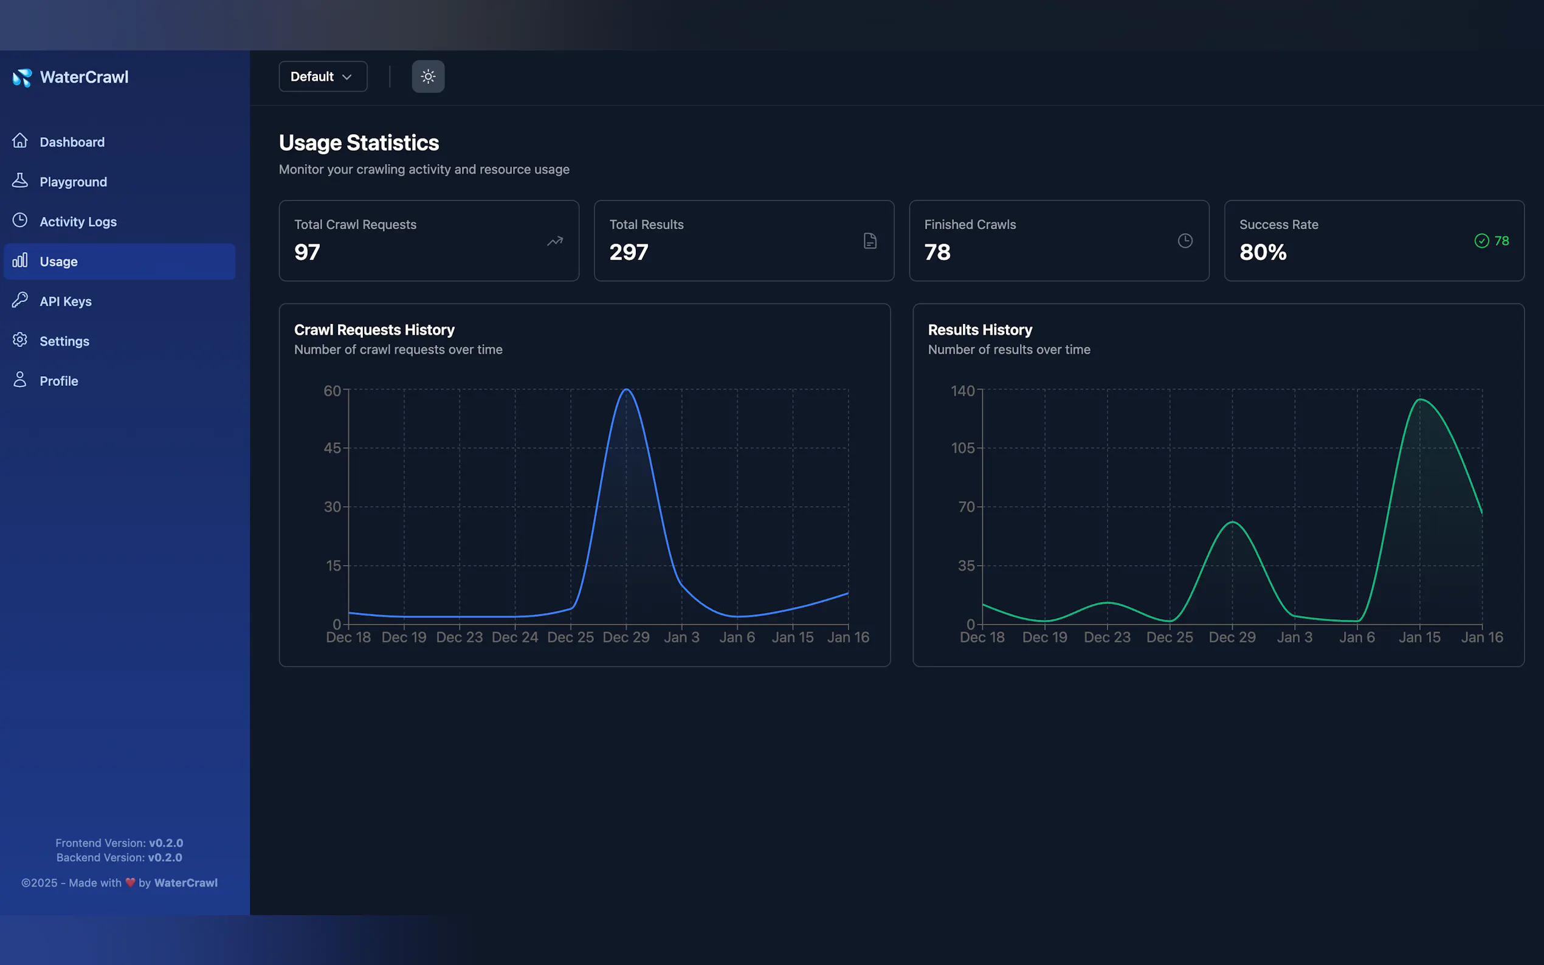The width and height of the screenshot is (1544, 965).
Task: Toggle light theme with sun button
Action: point(428,77)
